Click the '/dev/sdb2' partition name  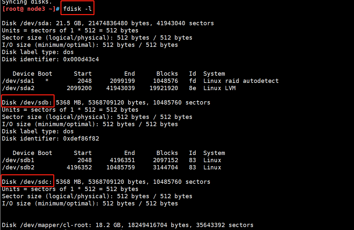(x=18, y=167)
